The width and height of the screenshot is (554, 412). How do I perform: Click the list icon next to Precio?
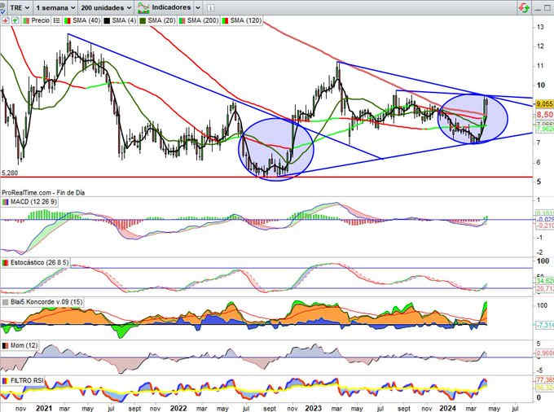click(x=56, y=21)
